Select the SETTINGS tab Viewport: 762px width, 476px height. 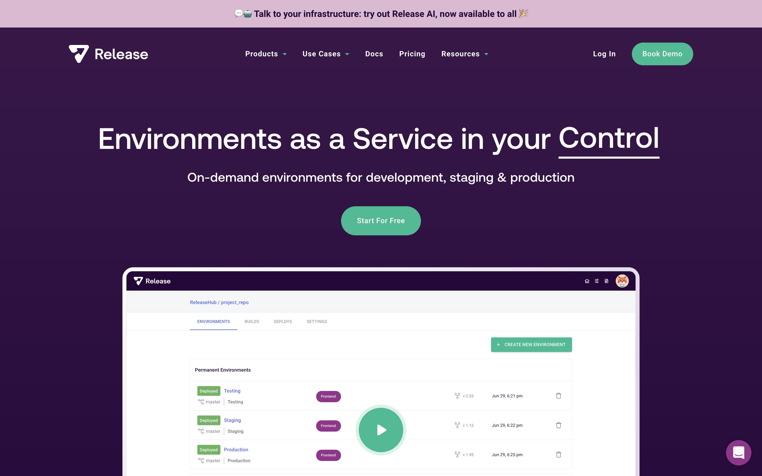[x=317, y=321]
